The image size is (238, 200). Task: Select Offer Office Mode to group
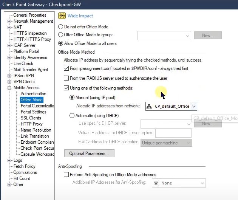pyautogui.click(x=60, y=35)
